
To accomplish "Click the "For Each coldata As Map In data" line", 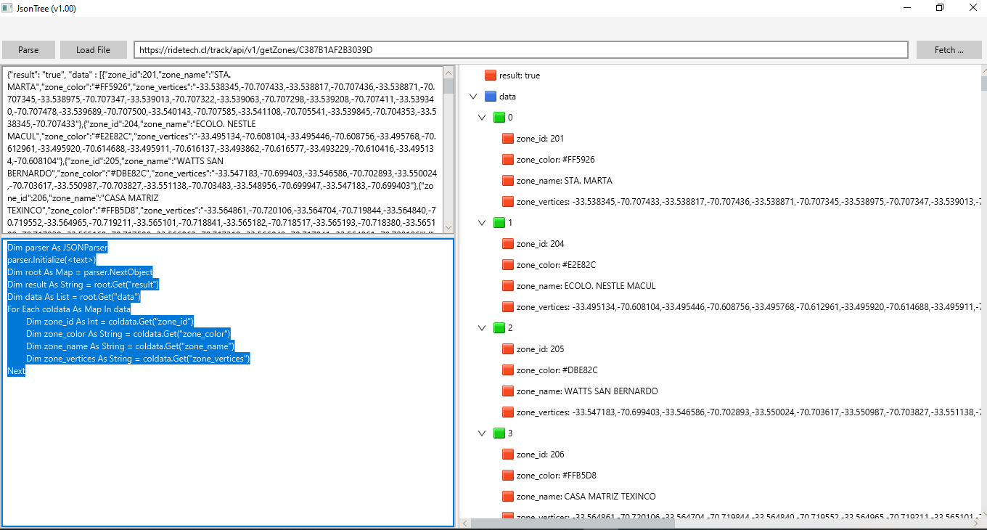I will pos(69,309).
